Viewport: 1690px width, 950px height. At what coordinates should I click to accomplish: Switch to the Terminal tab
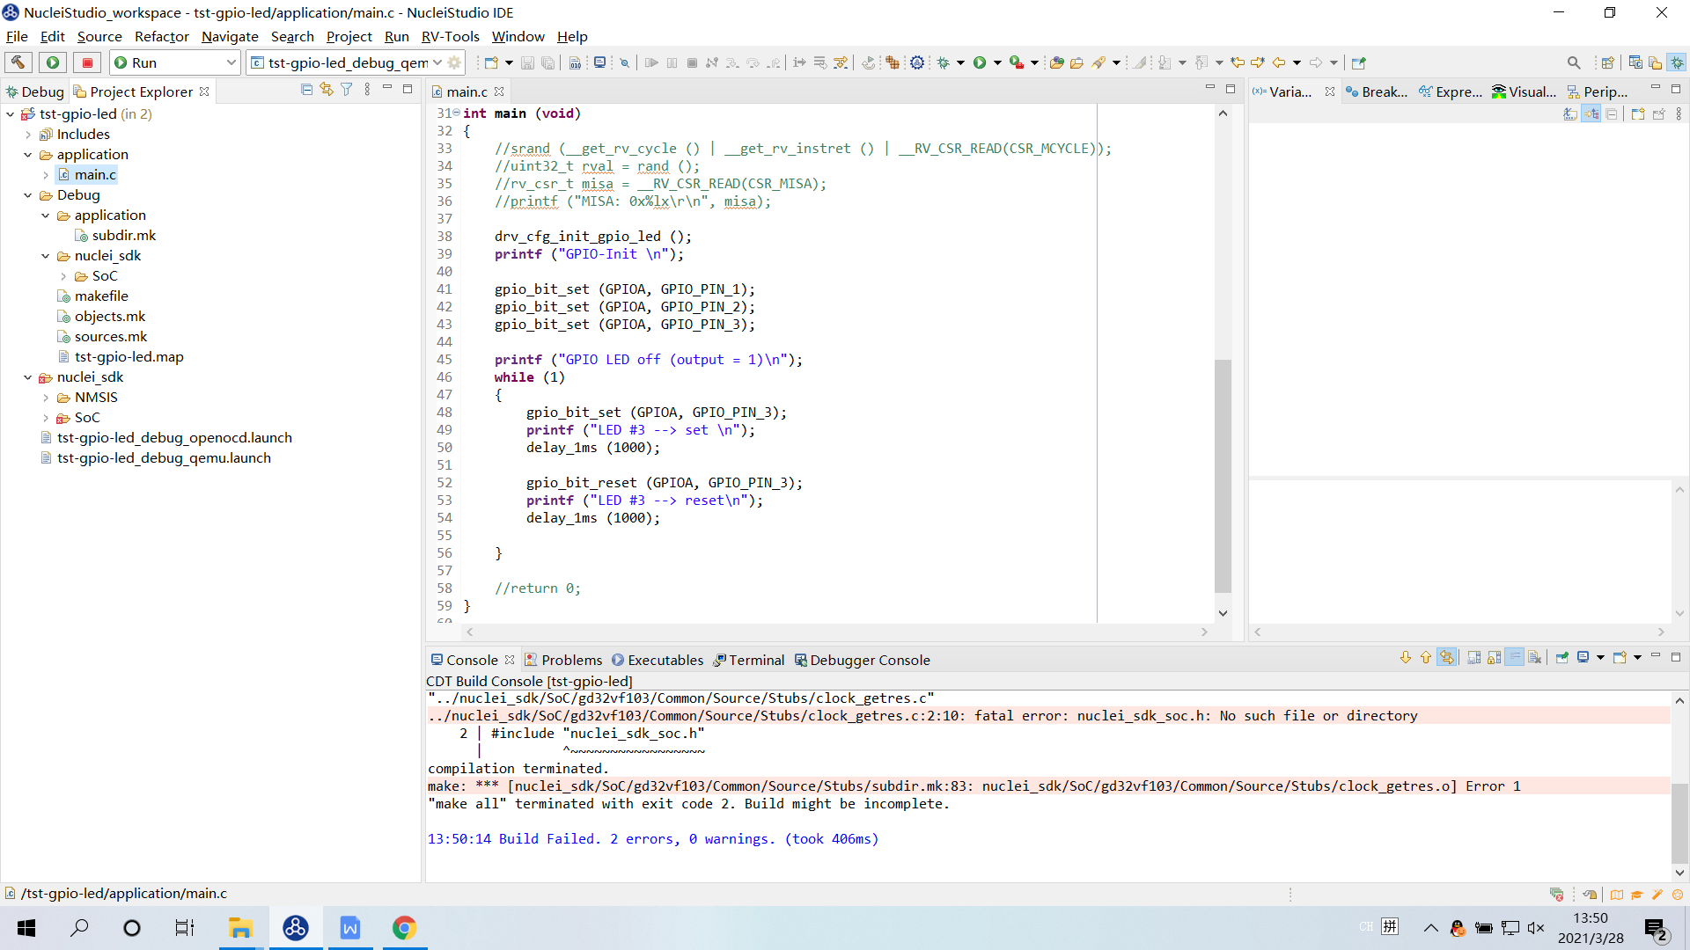pyautogui.click(x=749, y=660)
